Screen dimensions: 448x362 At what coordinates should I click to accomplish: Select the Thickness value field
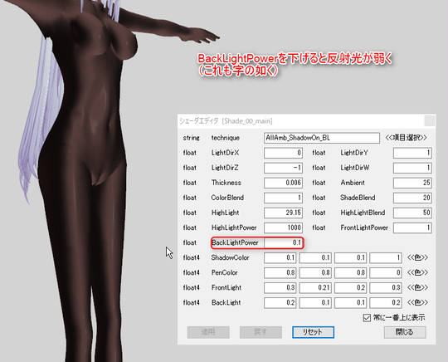(x=283, y=183)
